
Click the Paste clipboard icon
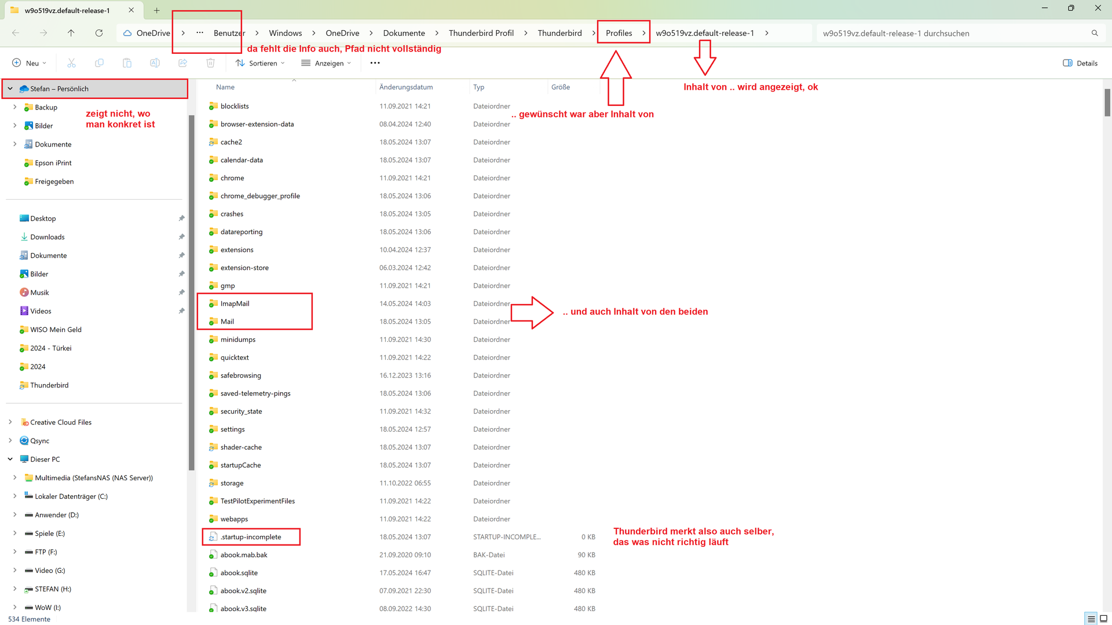pos(127,63)
